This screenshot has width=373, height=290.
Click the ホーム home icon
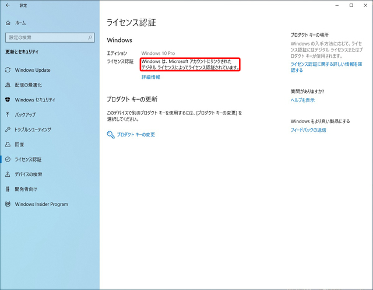pyautogui.click(x=8, y=23)
